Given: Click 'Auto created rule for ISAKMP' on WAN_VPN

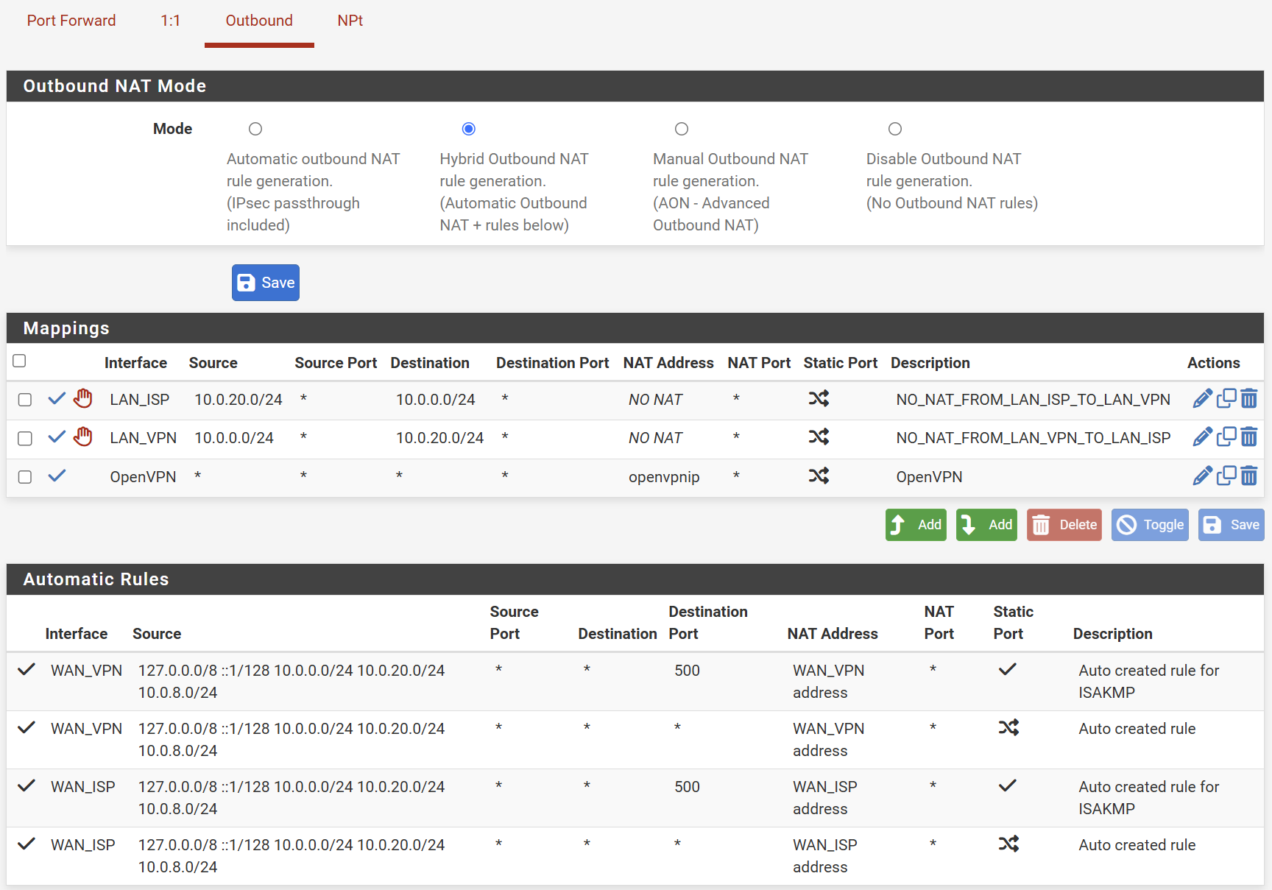Looking at the screenshot, I should (1149, 682).
